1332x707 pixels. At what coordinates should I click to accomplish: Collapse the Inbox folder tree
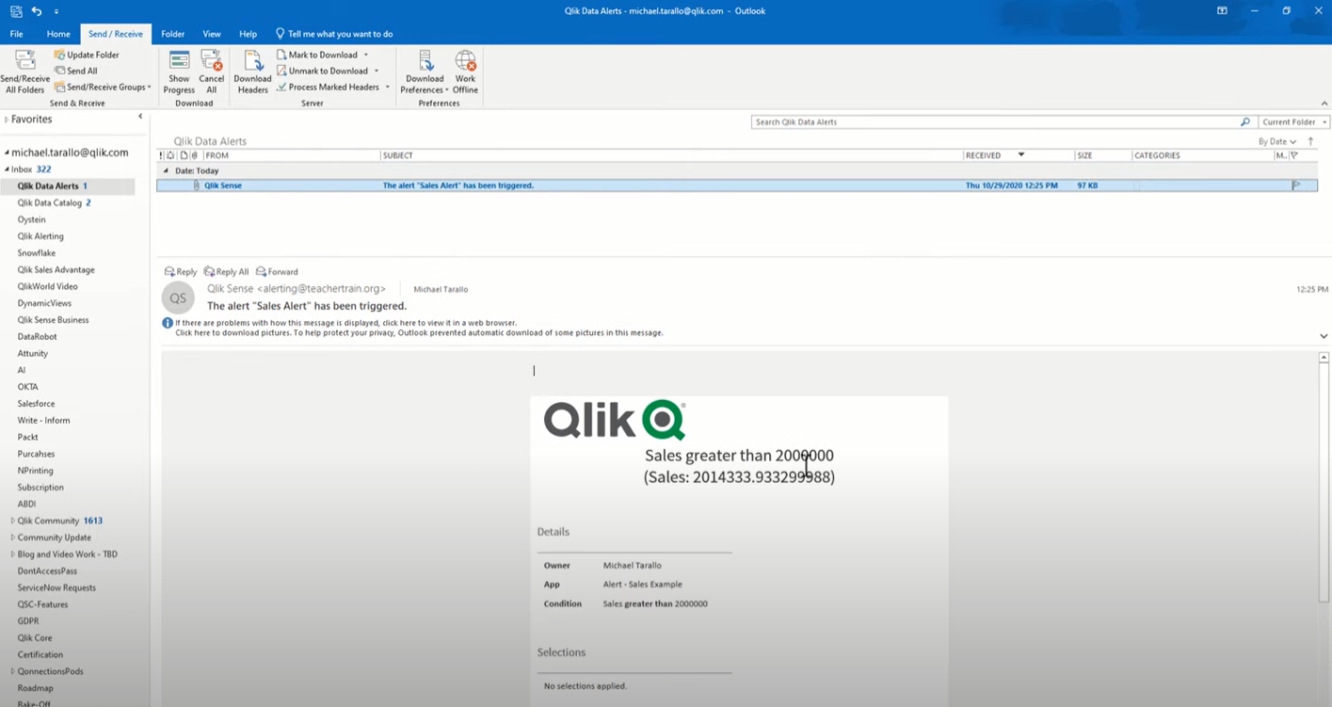[7, 169]
